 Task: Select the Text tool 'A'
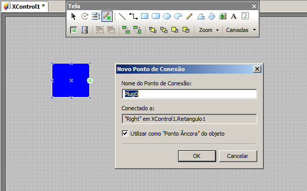point(233,16)
